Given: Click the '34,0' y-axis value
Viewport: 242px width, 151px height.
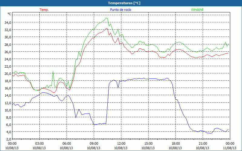Looking at the screenshot, I should pos(8,22).
